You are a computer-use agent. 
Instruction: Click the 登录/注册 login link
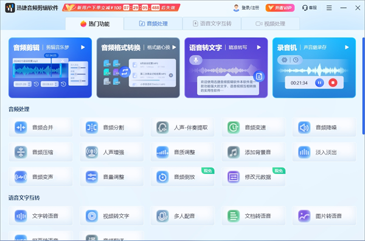250,8
